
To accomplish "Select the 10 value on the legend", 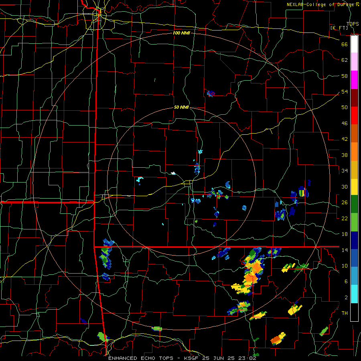I will click(x=345, y=266).
